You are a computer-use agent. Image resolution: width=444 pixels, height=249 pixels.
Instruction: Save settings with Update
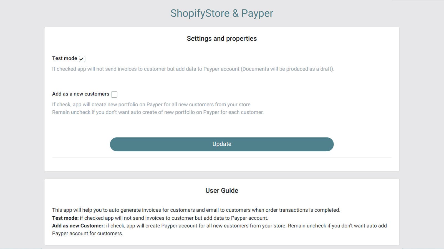(222, 144)
